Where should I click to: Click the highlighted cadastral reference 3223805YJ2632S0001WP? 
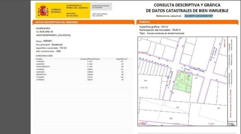point(199,16)
